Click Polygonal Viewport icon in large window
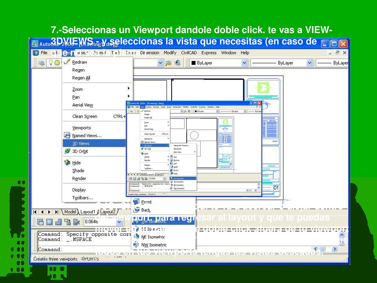 [x=59, y=222]
